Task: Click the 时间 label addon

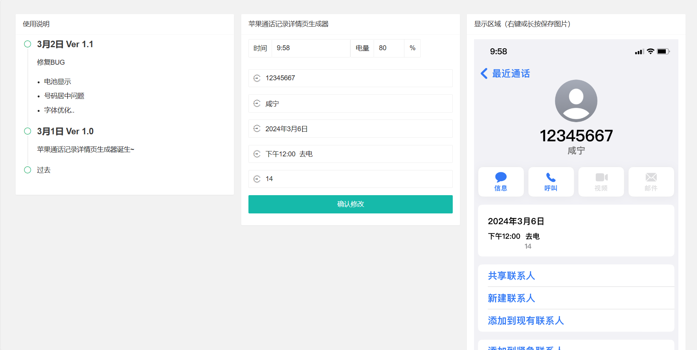Action: pos(260,48)
